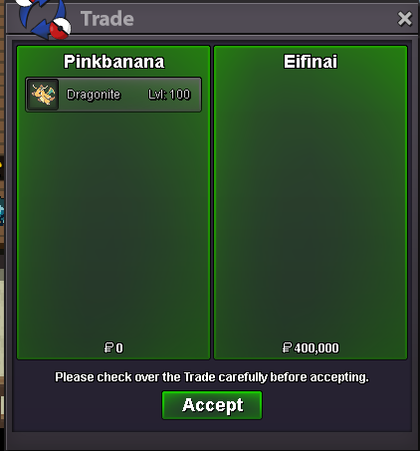Image resolution: width=420 pixels, height=451 pixels.
Task: Click the Lvl: 100 label
Action: (x=169, y=95)
